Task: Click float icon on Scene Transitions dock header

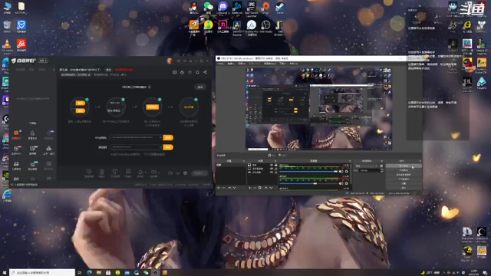Action: pos(382,161)
